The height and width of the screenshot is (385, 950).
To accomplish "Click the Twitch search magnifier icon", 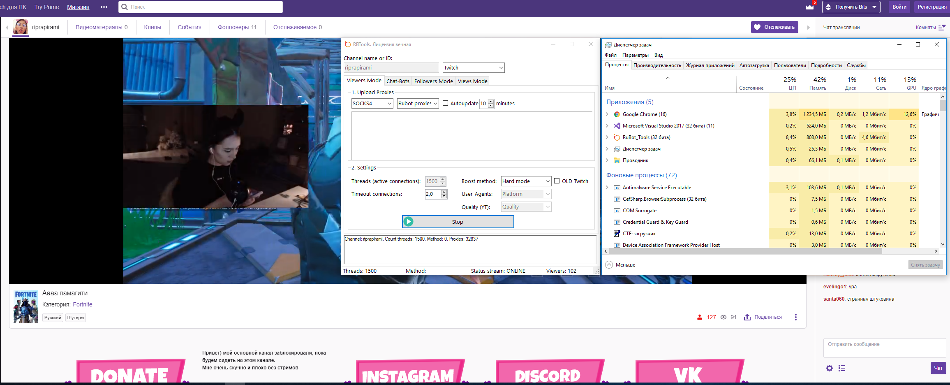I will coord(125,7).
